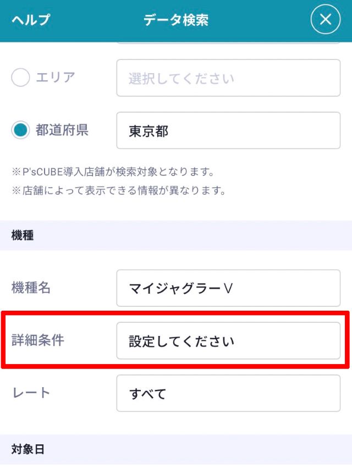
Task: Tap the 機種 section header
Action: click(x=23, y=235)
